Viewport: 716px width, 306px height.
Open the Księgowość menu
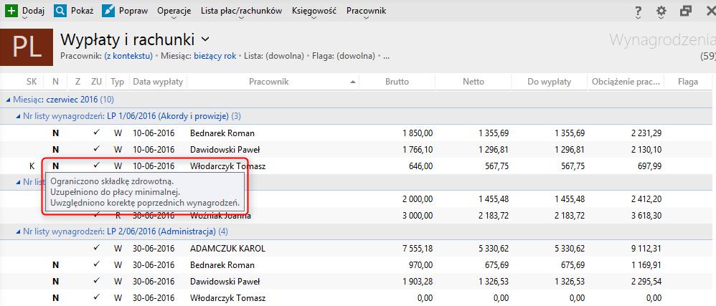(314, 11)
